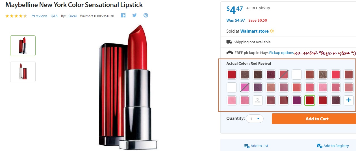Viewport: 356px width, 151px height.
Task: Open the Pickup options link
Action: [x=281, y=53]
